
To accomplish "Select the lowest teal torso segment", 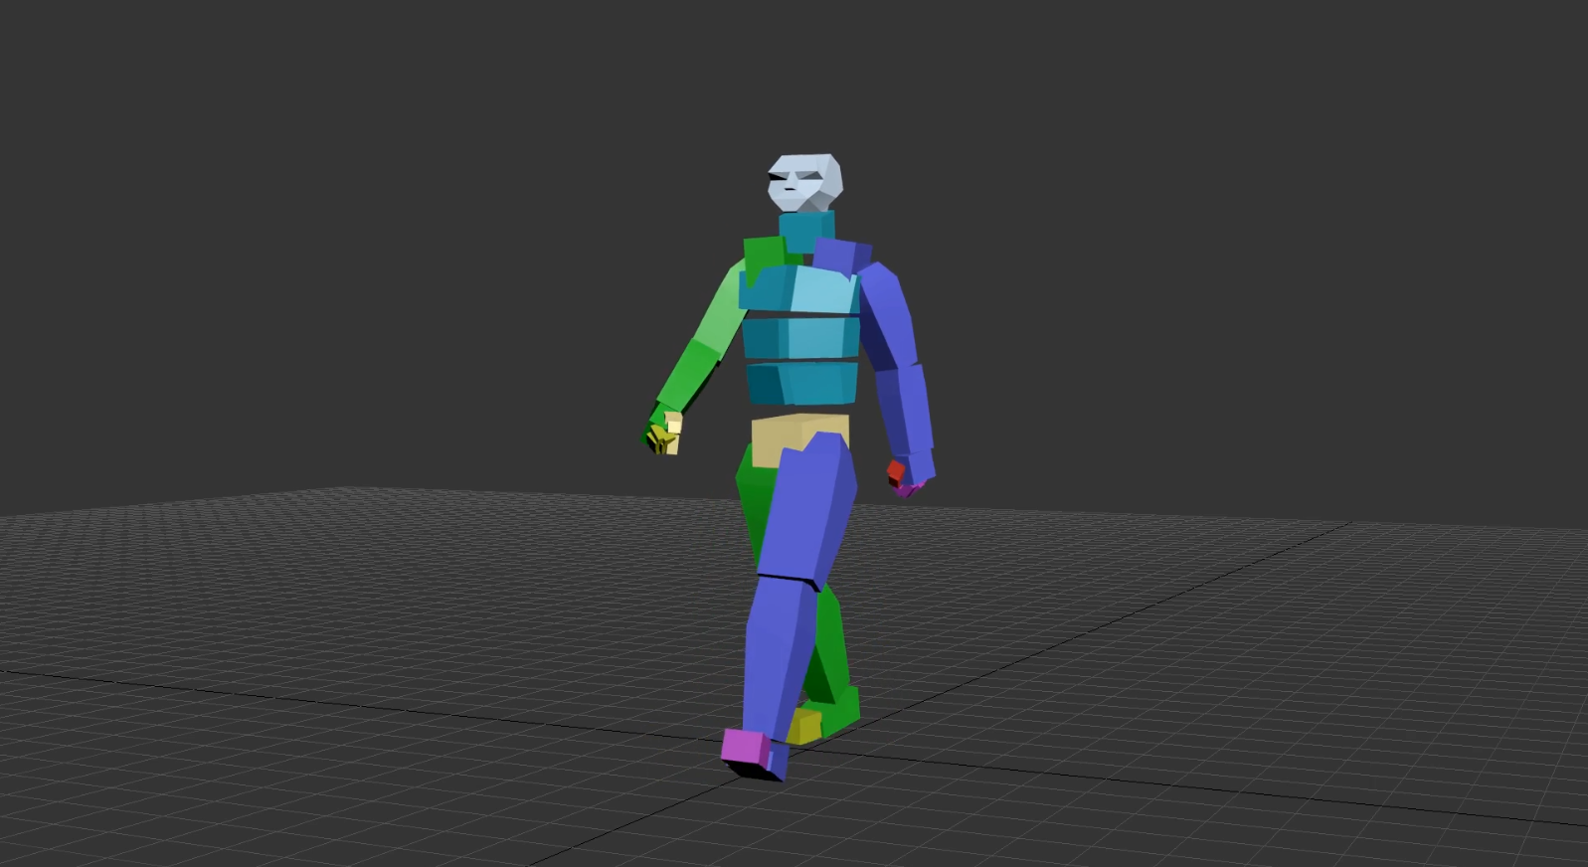I will click(x=801, y=383).
